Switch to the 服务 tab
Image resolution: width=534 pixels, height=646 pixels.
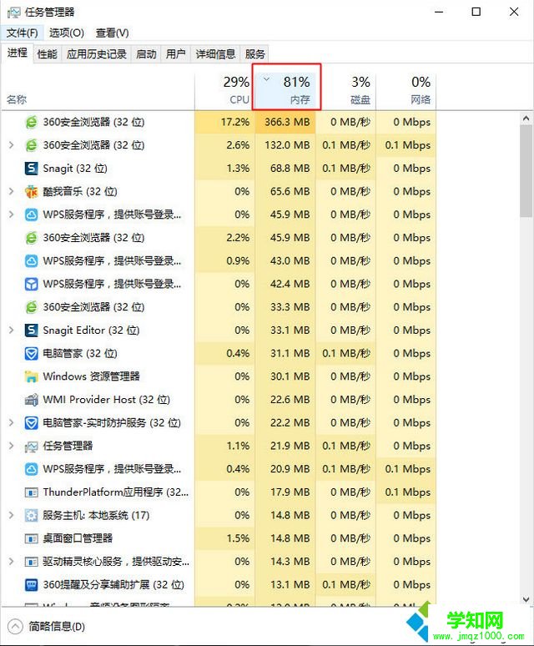click(254, 54)
